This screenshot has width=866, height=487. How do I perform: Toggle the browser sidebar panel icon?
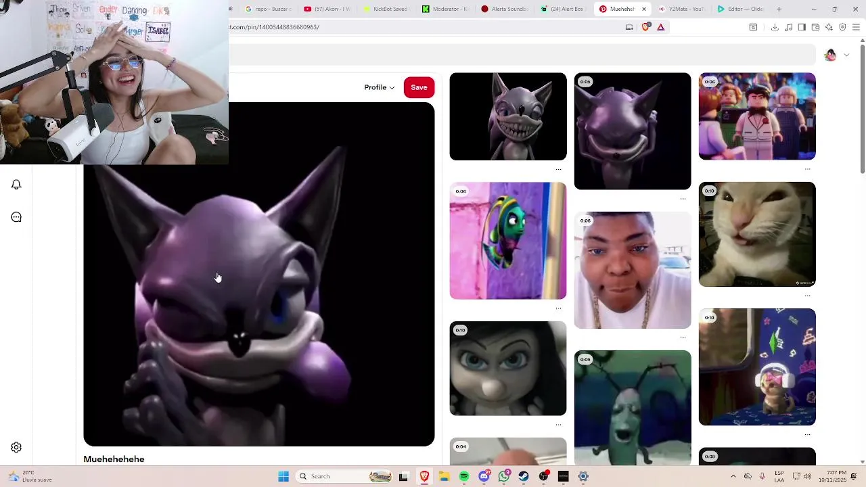point(802,27)
